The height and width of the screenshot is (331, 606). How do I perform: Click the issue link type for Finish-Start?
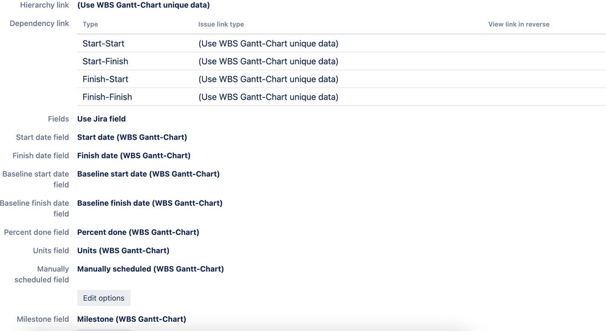click(x=268, y=79)
